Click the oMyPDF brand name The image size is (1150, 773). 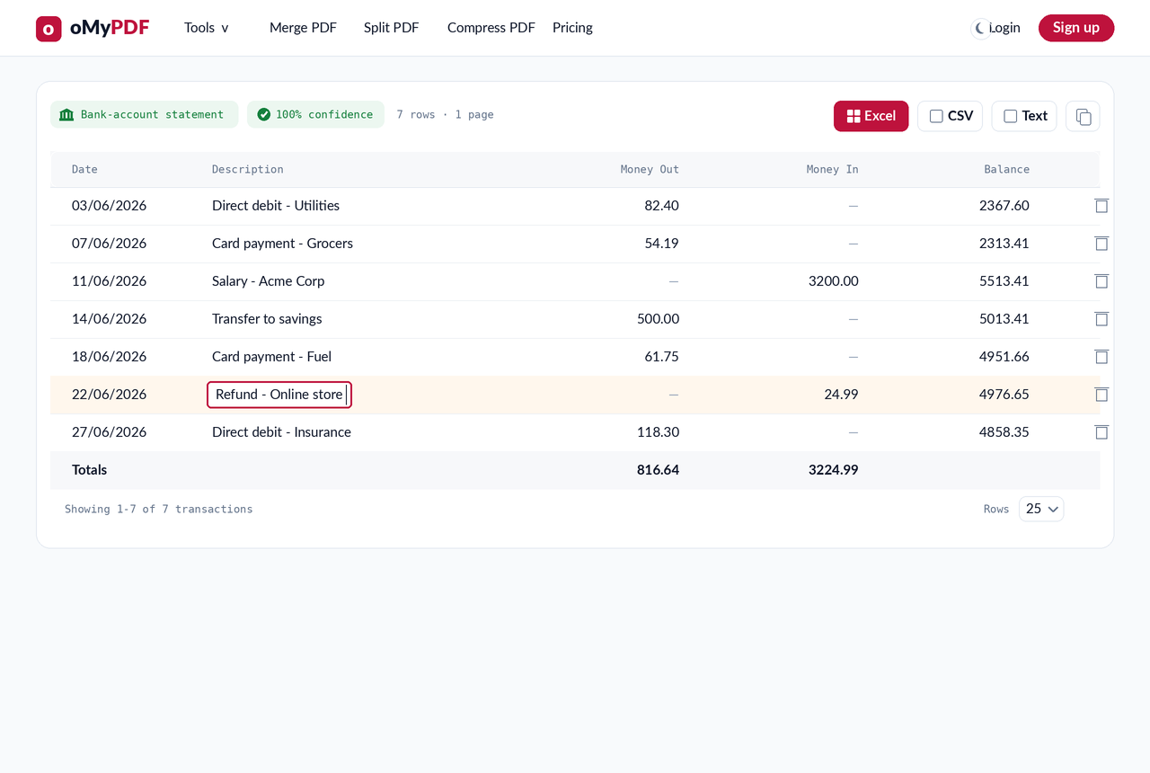[110, 28]
